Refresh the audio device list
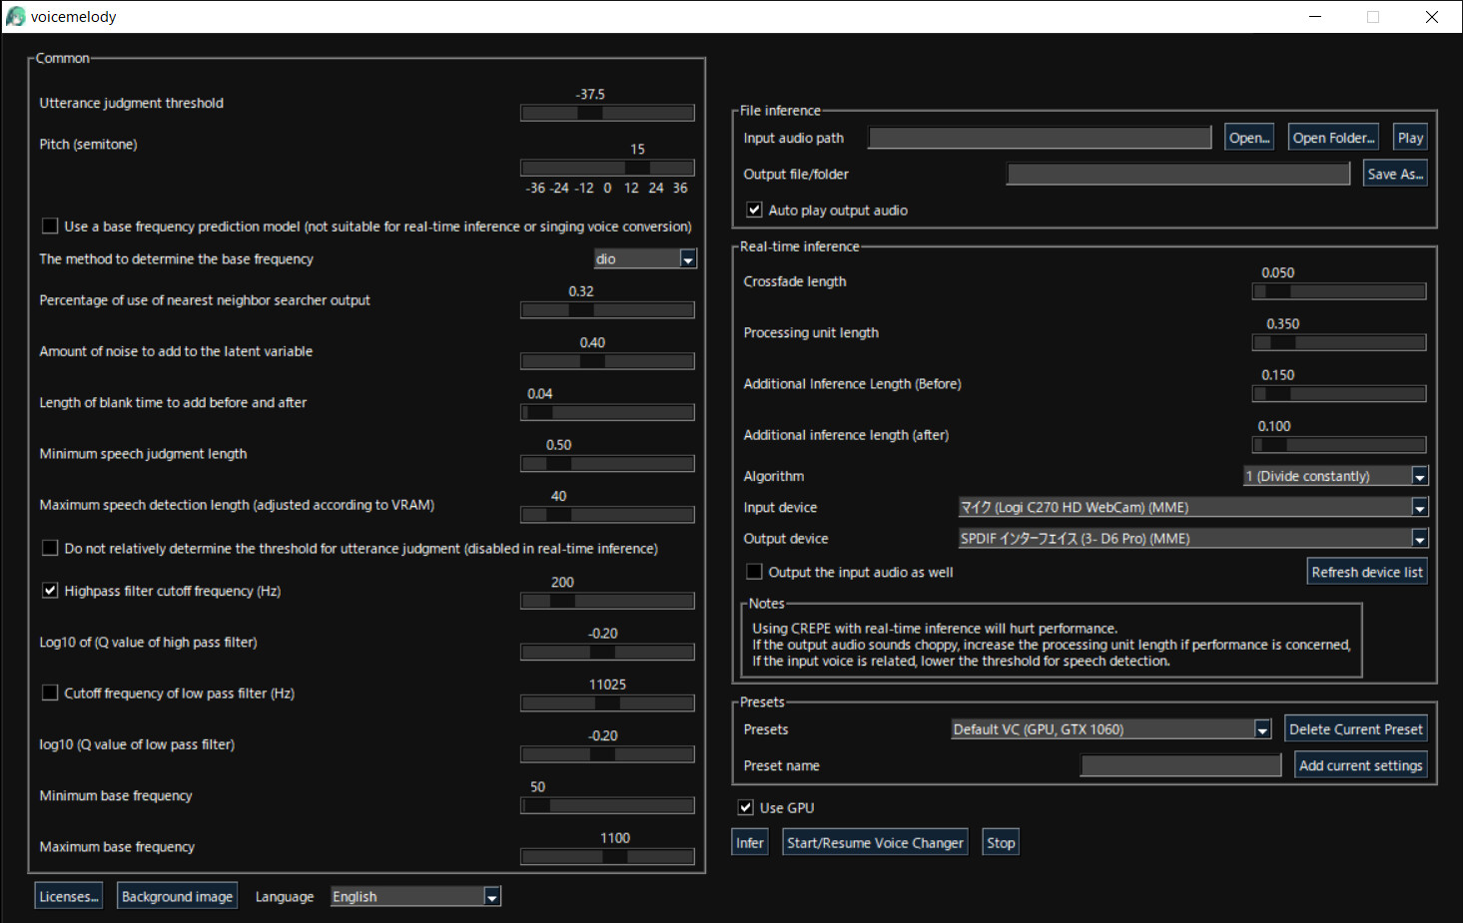 pyautogui.click(x=1366, y=571)
